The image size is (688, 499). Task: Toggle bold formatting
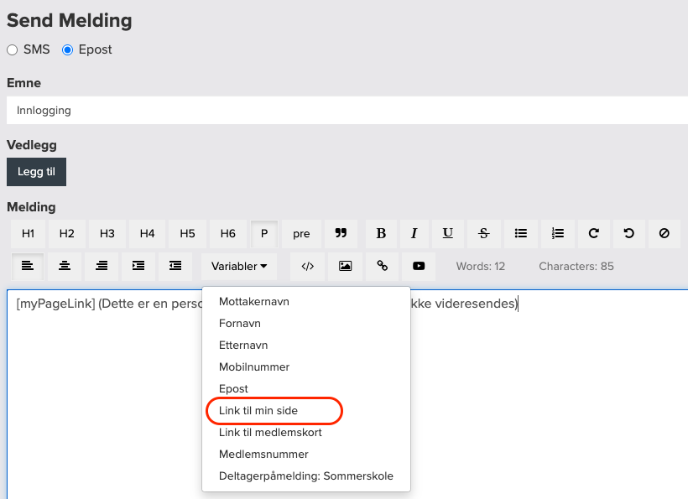tap(381, 234)
